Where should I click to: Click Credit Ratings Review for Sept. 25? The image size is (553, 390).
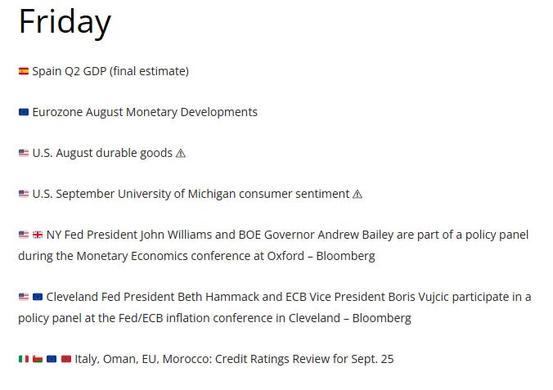(304, 359)
